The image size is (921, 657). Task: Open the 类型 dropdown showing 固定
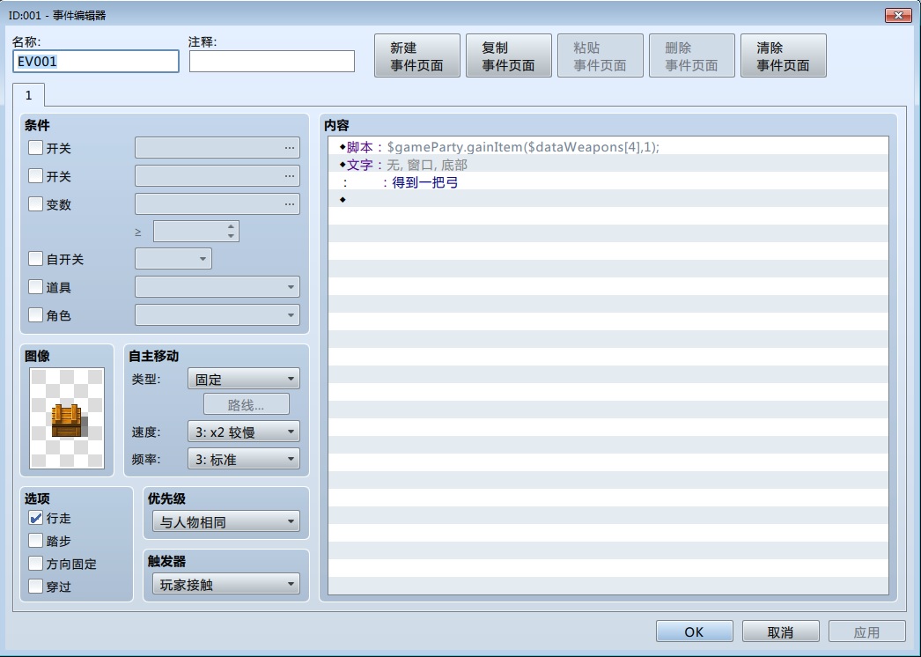[244, 379]
